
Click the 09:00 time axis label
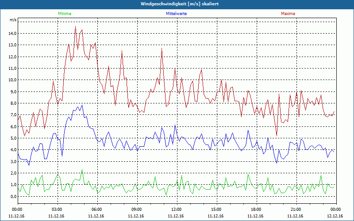click(137, 210)
